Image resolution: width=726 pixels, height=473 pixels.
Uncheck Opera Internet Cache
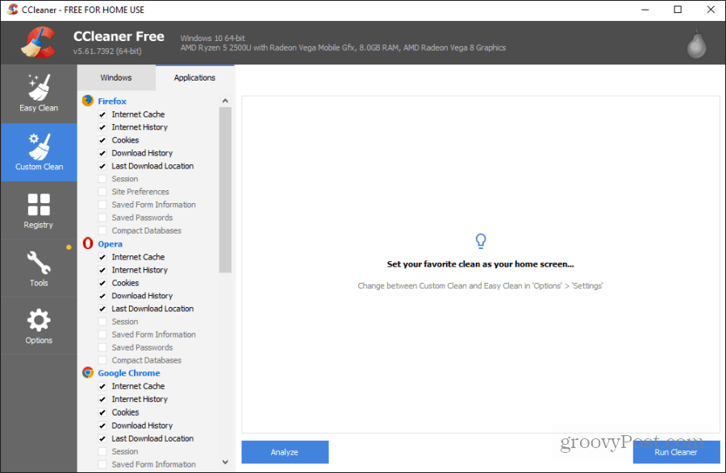pos(102,257)
